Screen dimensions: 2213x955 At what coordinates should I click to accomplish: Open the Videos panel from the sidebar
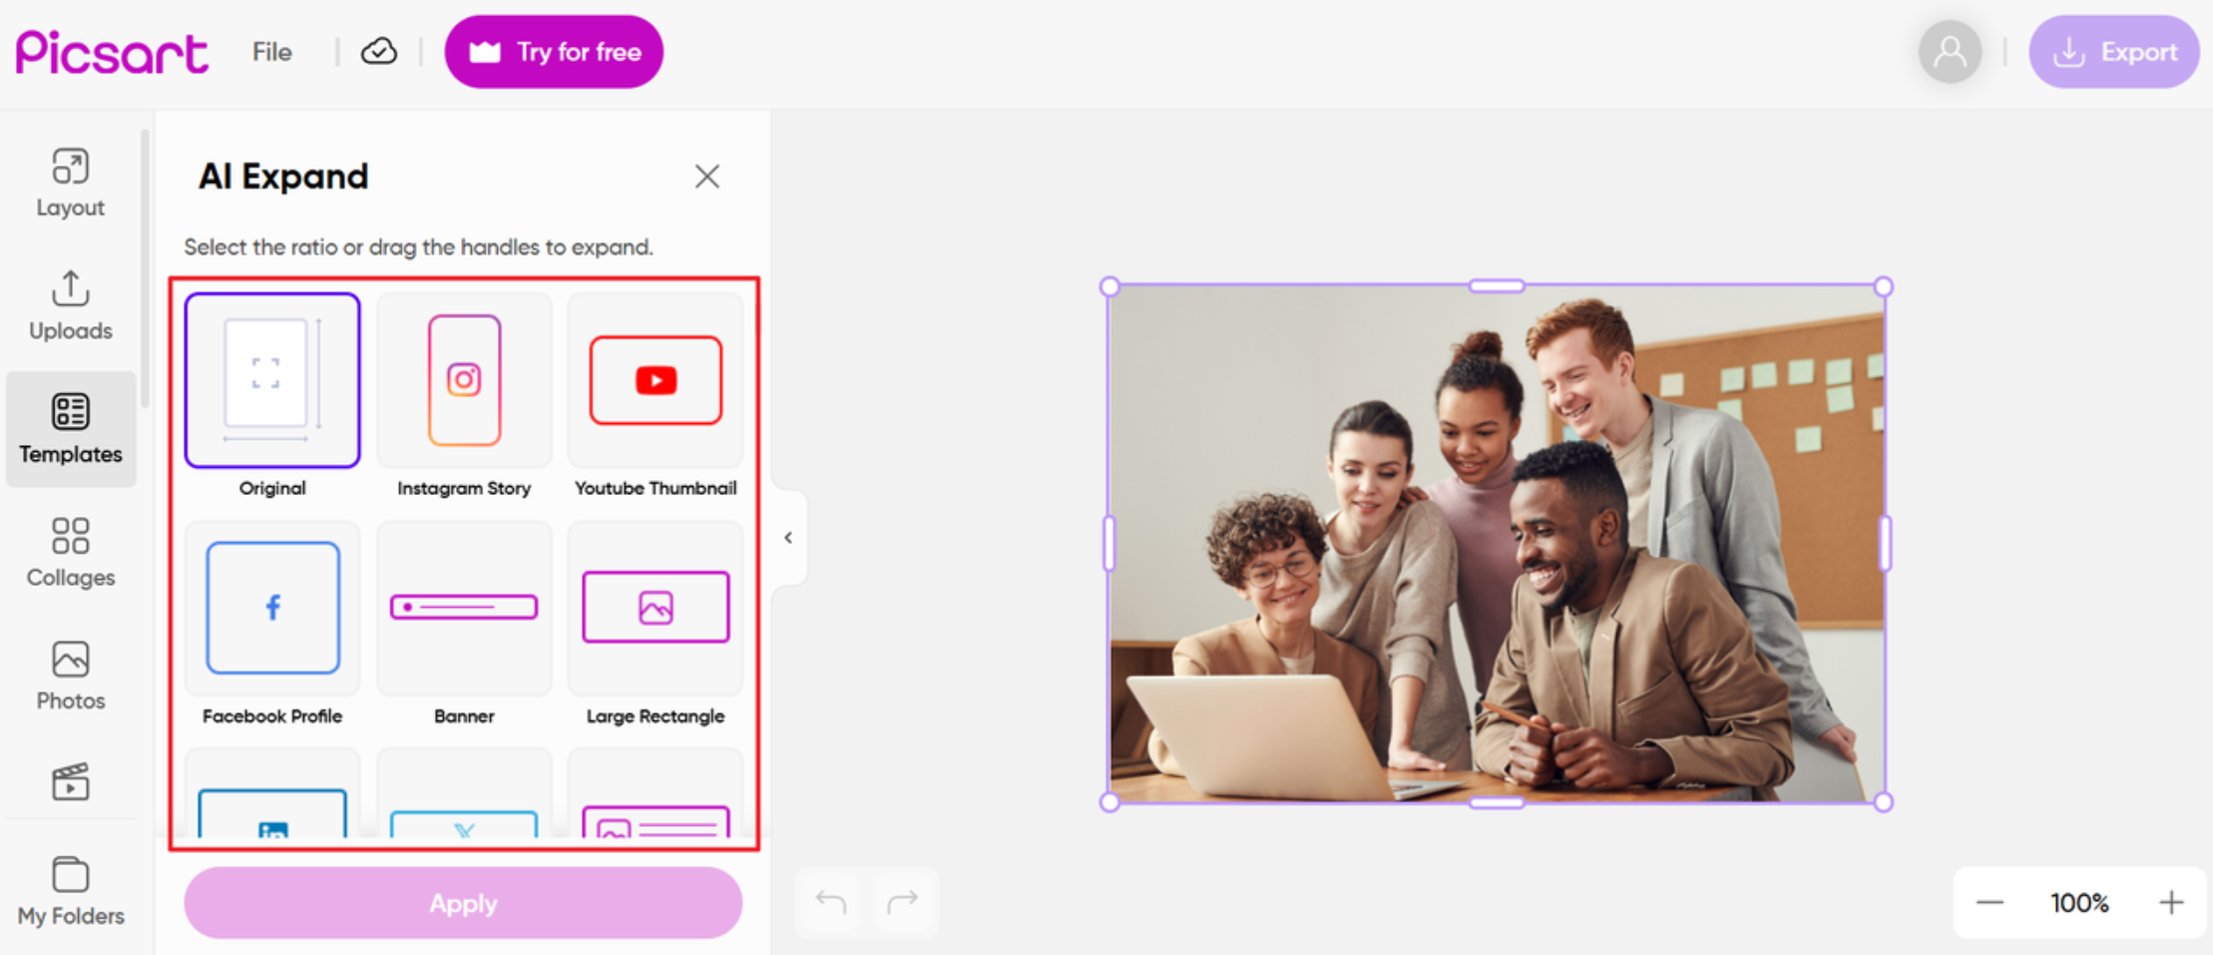click(70, 783)
